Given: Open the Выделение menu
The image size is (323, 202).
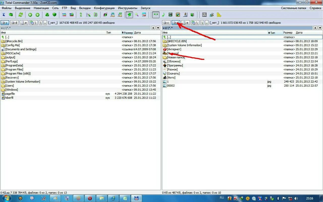Looking at the screenshot, I should (x=22, y=8).
